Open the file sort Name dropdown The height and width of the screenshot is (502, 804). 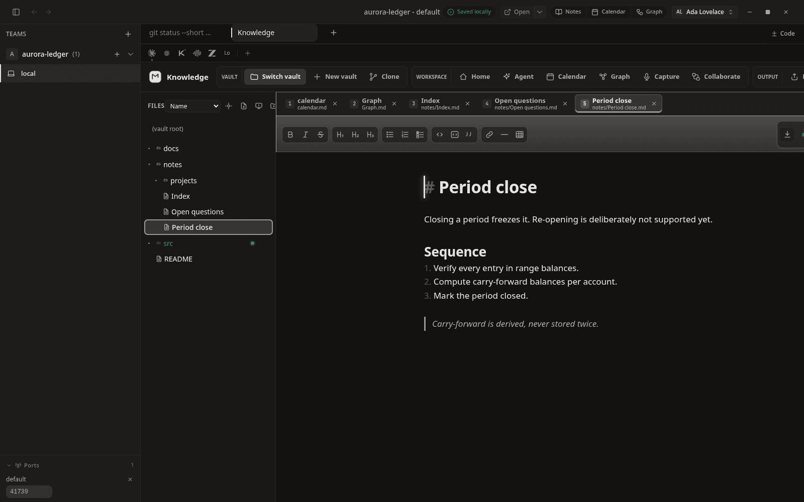click(x=194, y=106)
